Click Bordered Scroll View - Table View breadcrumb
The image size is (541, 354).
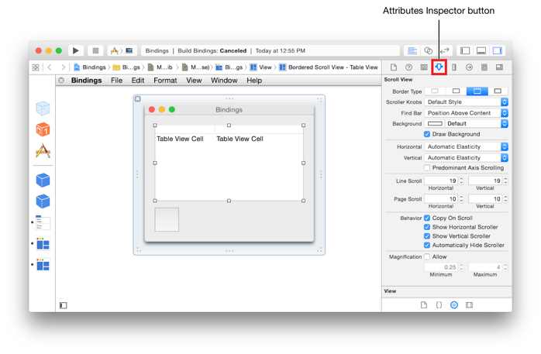329,67
